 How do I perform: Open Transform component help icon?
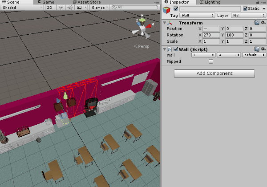(x=257, y=23)
